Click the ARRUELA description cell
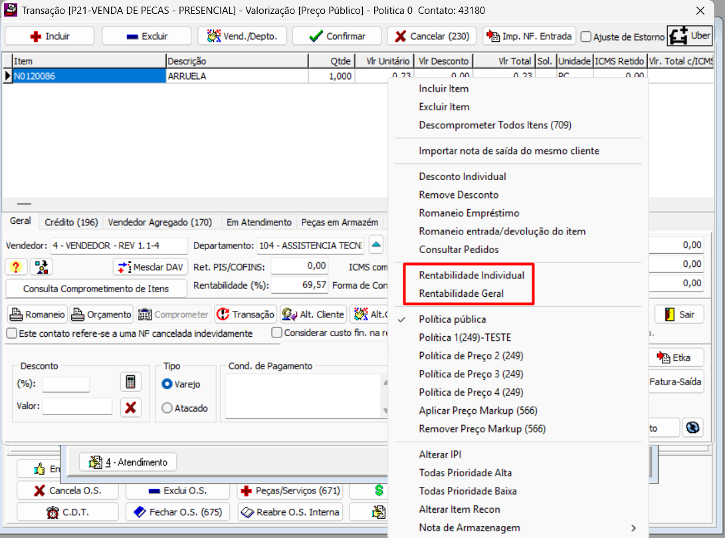The height and width of the screenshot is (538, 725). pos(237,76)
